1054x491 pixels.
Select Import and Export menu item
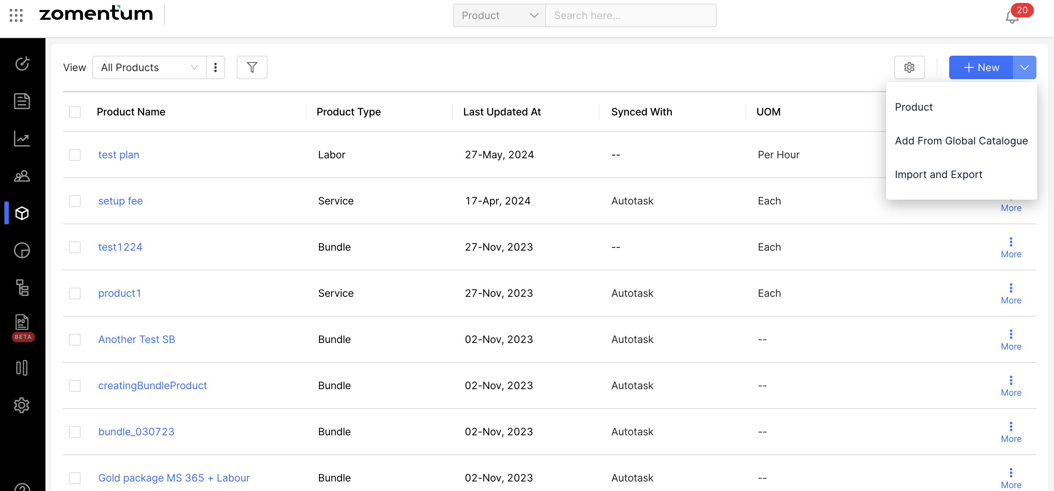pos(938,175)
